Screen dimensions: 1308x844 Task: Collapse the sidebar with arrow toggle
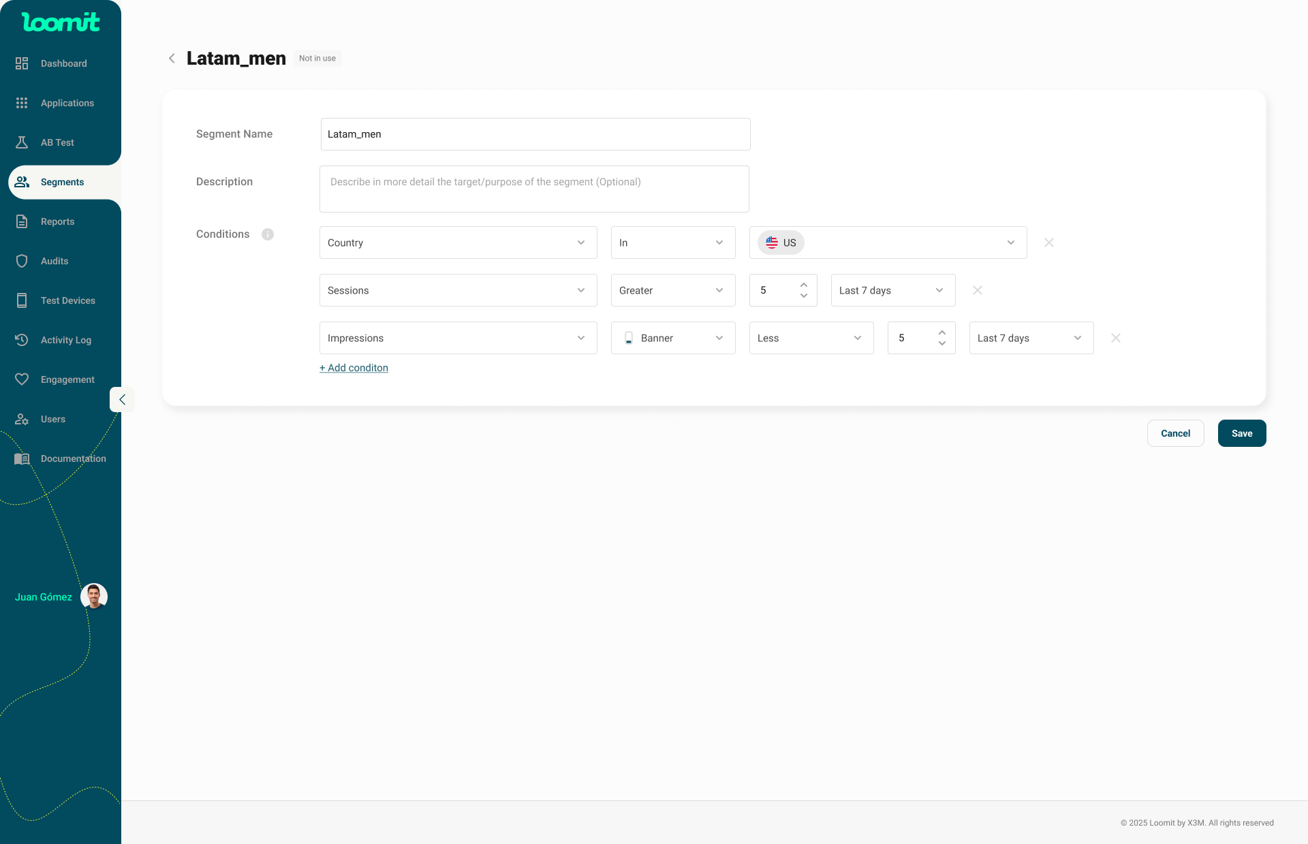pyautogui.click(x=122, y=400)
